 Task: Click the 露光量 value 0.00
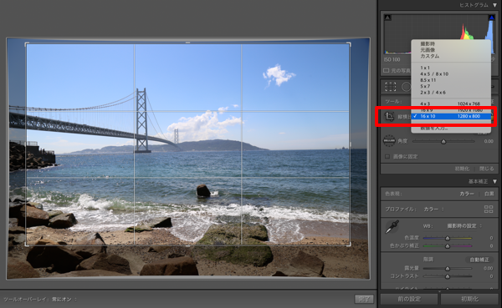pos(489,269)
